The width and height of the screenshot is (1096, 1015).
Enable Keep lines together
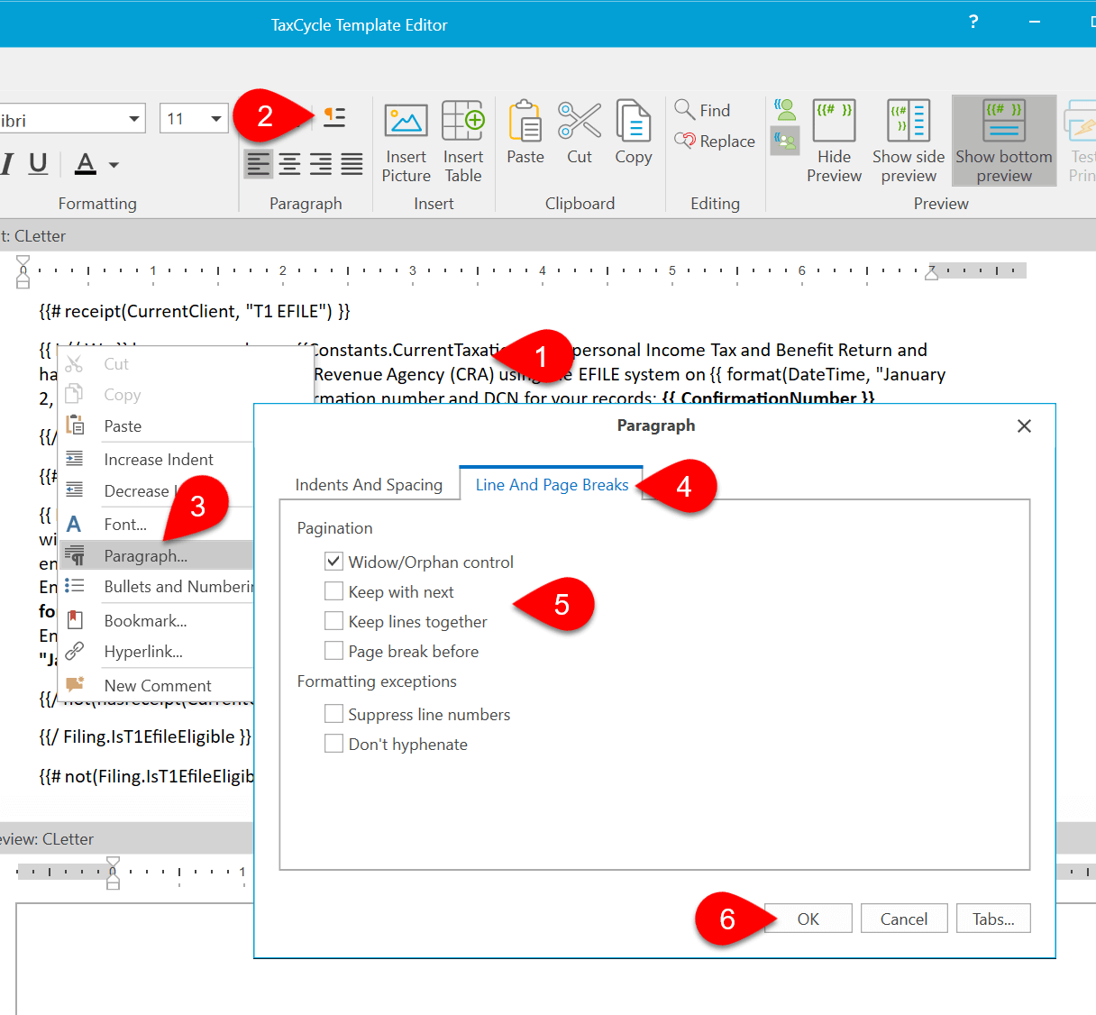click(333, 621)
